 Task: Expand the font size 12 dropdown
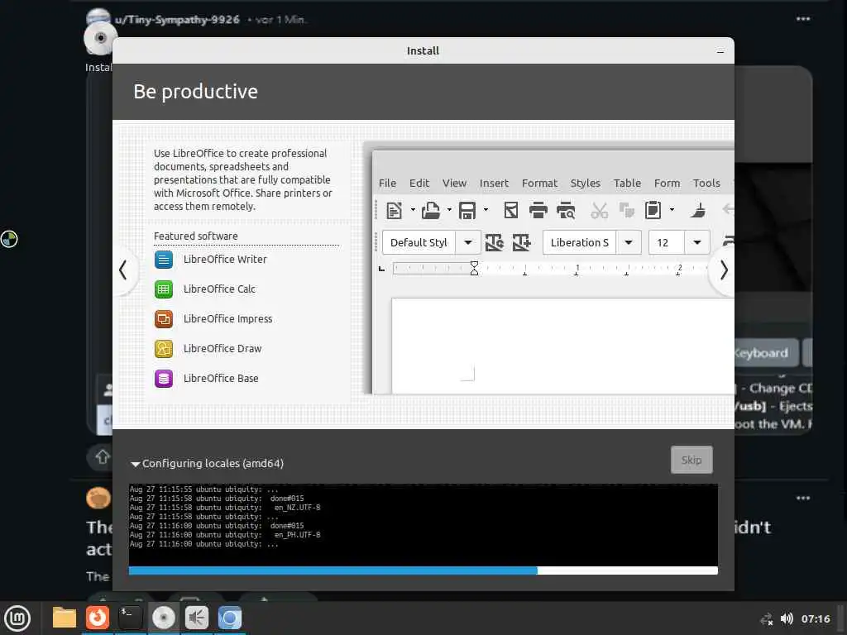696,242
